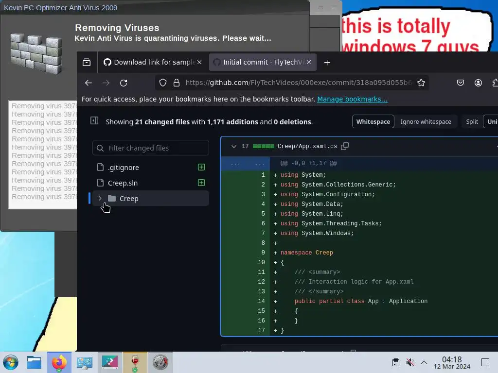Select the Creep folder row
This screenshot has width=498, height=373.
[x=151, y=199]
